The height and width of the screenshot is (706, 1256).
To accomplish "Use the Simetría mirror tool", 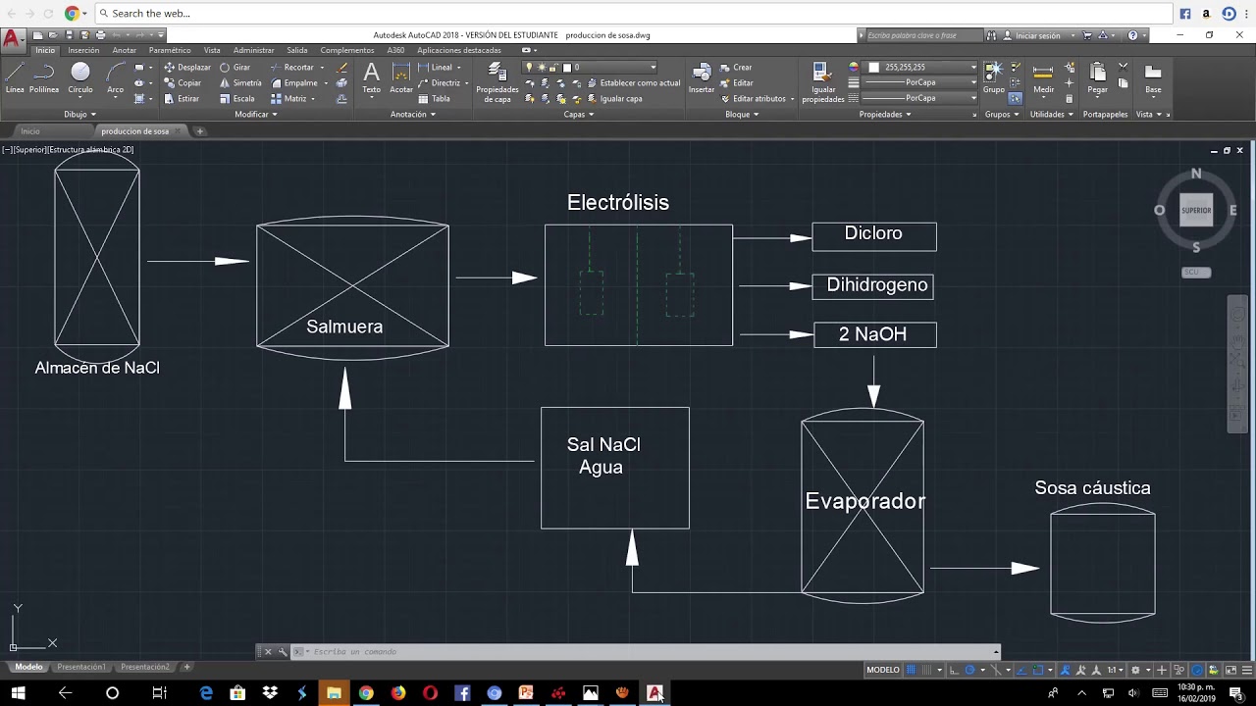I will coord(240,83).
